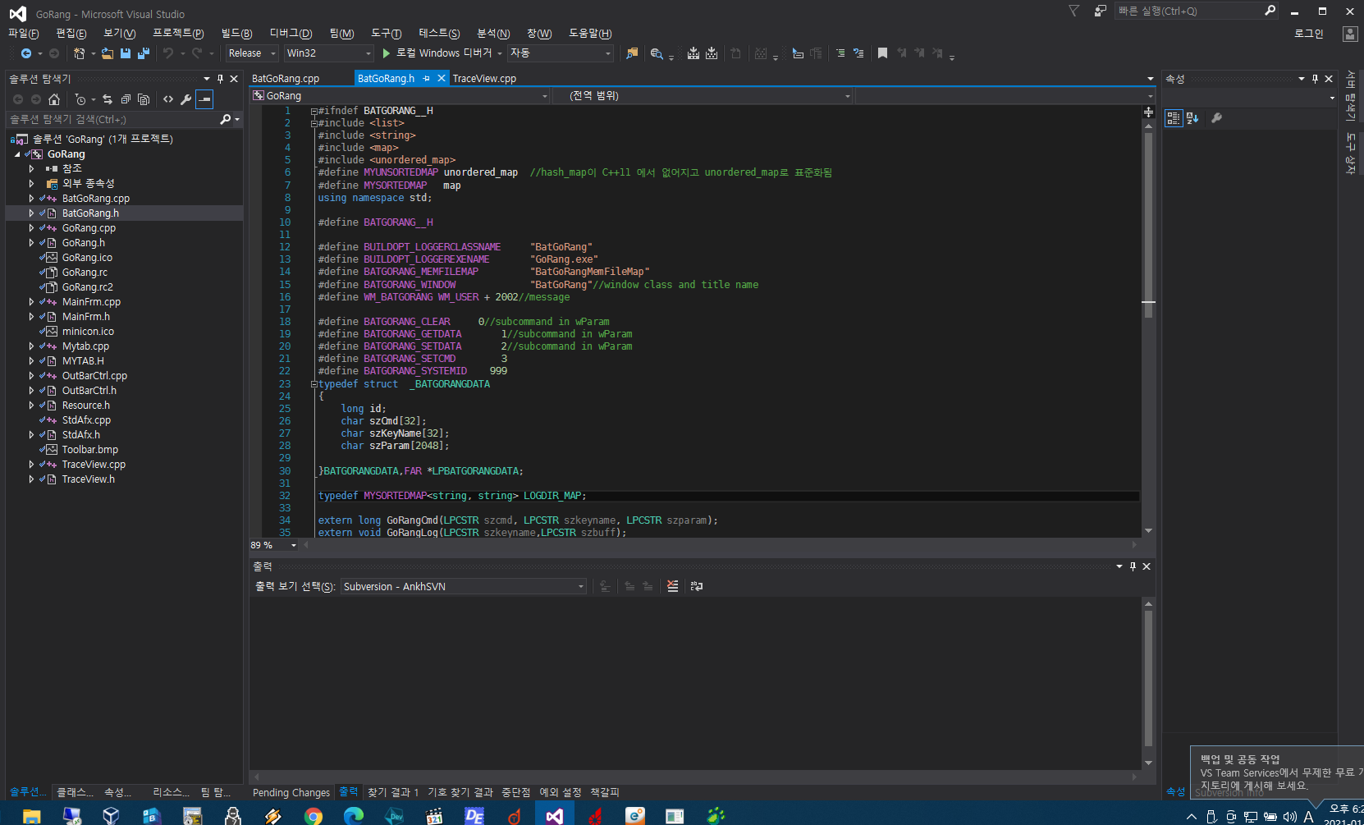Viewport: 1364px width, 825px height.
Task: Switch to the TraceView.cpp editor tab
Action: (x=484, y=79)
